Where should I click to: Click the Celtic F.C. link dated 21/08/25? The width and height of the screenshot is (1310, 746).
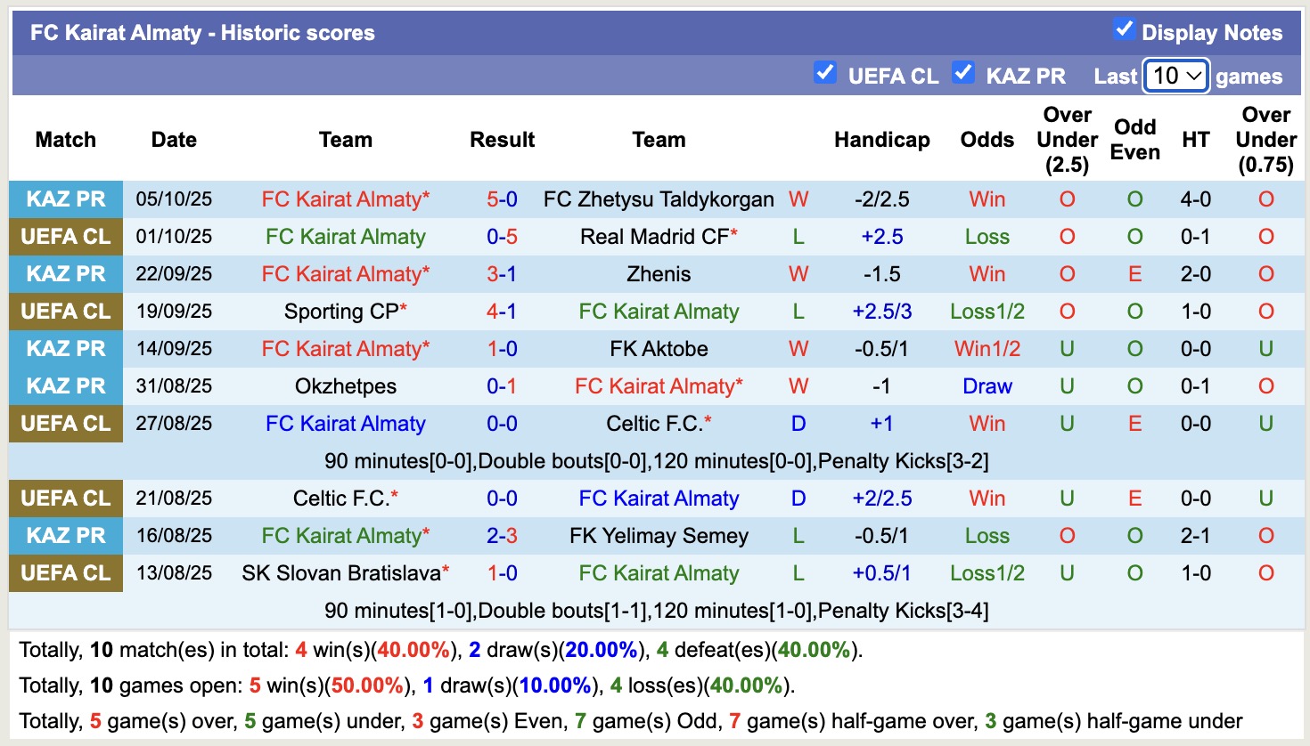pyautogui.click(x=341, y=499)
